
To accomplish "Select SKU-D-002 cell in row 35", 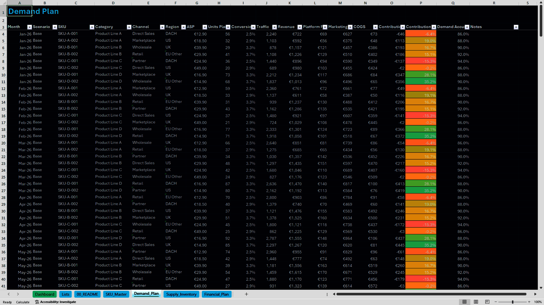I will pos(76,245).
